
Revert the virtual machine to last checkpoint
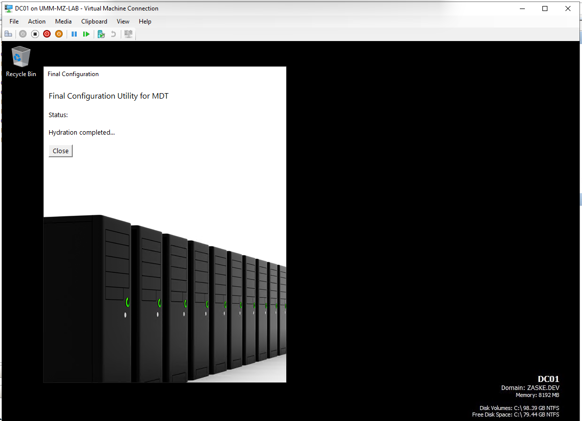point(113,34)
